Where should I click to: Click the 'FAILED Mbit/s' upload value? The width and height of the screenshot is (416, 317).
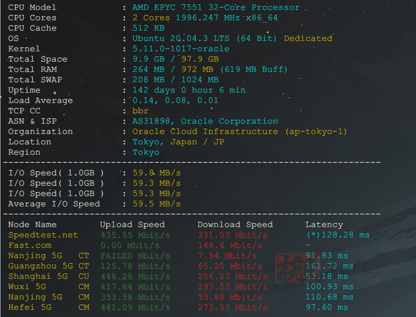point(136,255)
